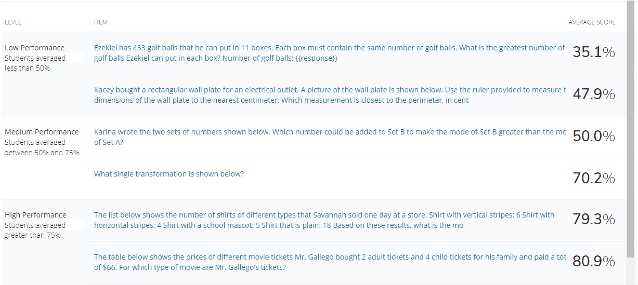Click the 47.9% average score value
The height and width of the screenshot is (285, 638).
pyautogui.click(x=593, y=94)
